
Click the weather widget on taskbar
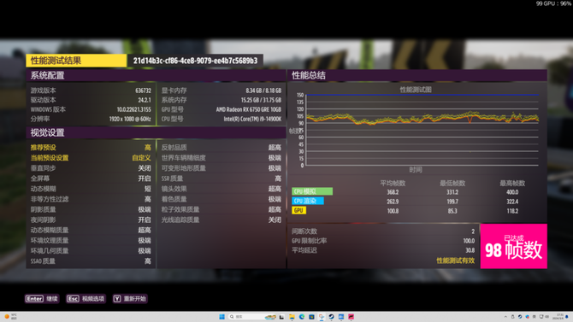coord(10,317)
